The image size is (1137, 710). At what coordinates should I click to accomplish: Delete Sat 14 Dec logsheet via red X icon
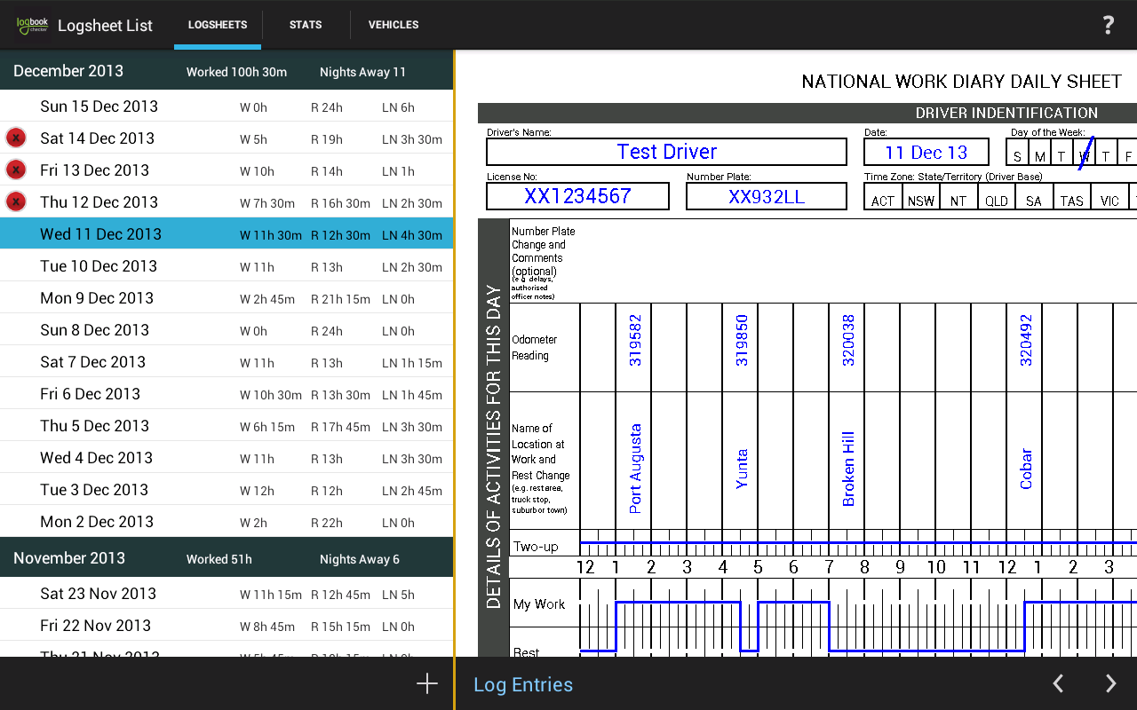pos(15,138)
